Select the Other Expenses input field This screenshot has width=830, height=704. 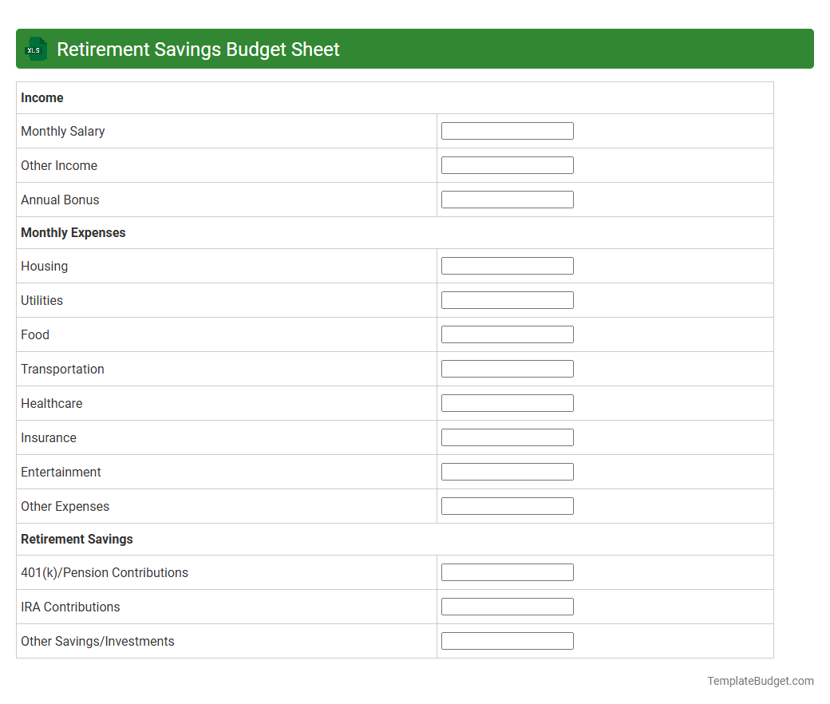pyautogui.click(x=507, y=505)
